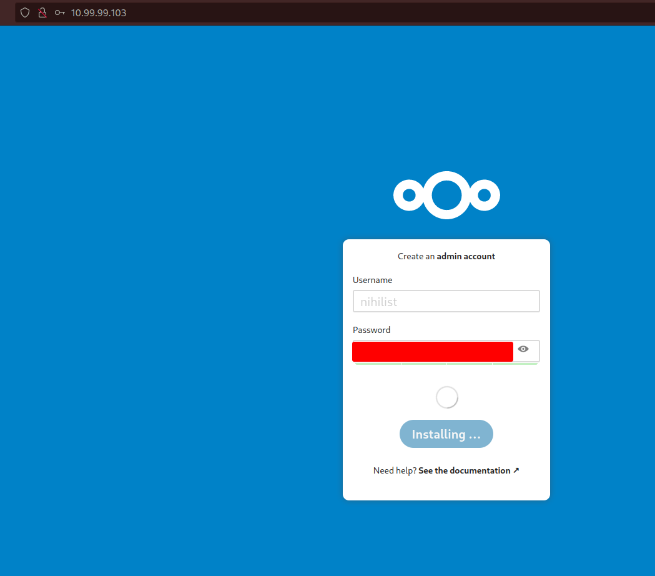Click the 10.99.99.103 address bar URL

pos(99,13)
